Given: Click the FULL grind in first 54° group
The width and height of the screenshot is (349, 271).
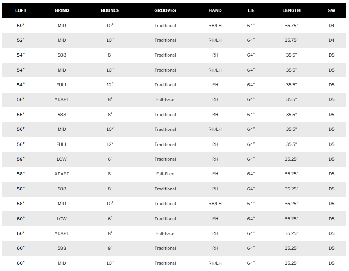Looking at the screenshot, I should point(62,85).
